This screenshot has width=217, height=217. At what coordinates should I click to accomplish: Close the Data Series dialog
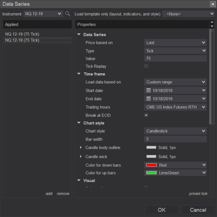click(213, 4)
